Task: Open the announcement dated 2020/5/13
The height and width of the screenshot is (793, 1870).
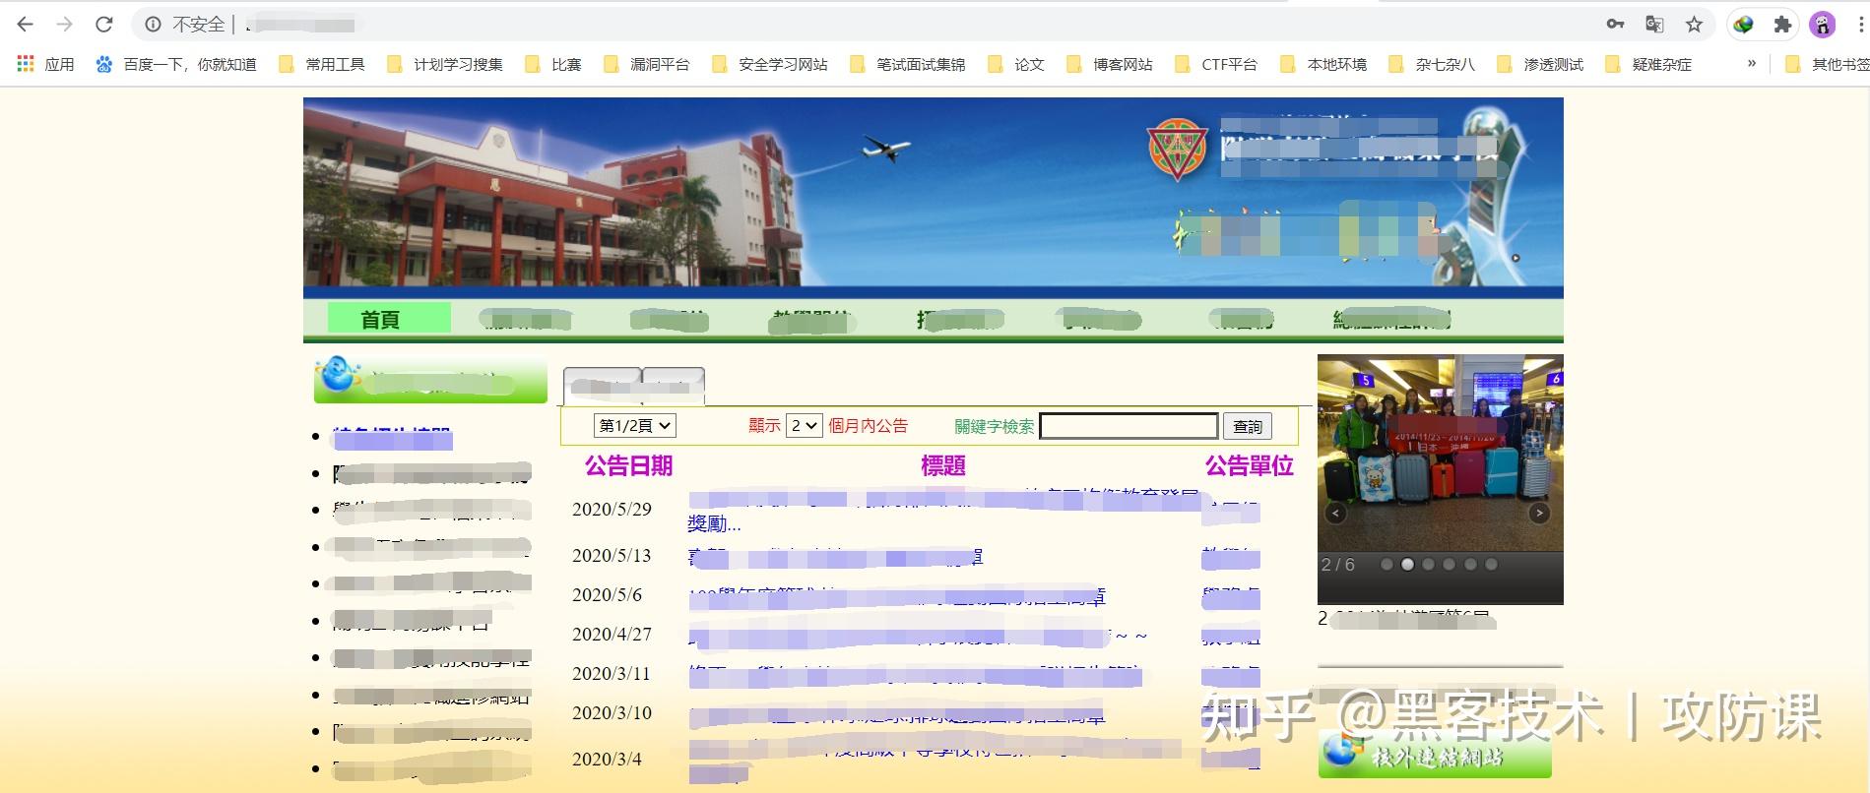Action: [x=835, y=557]
